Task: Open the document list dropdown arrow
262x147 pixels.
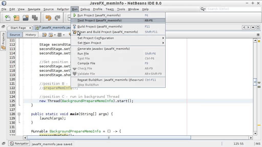Action: [253, 27]
